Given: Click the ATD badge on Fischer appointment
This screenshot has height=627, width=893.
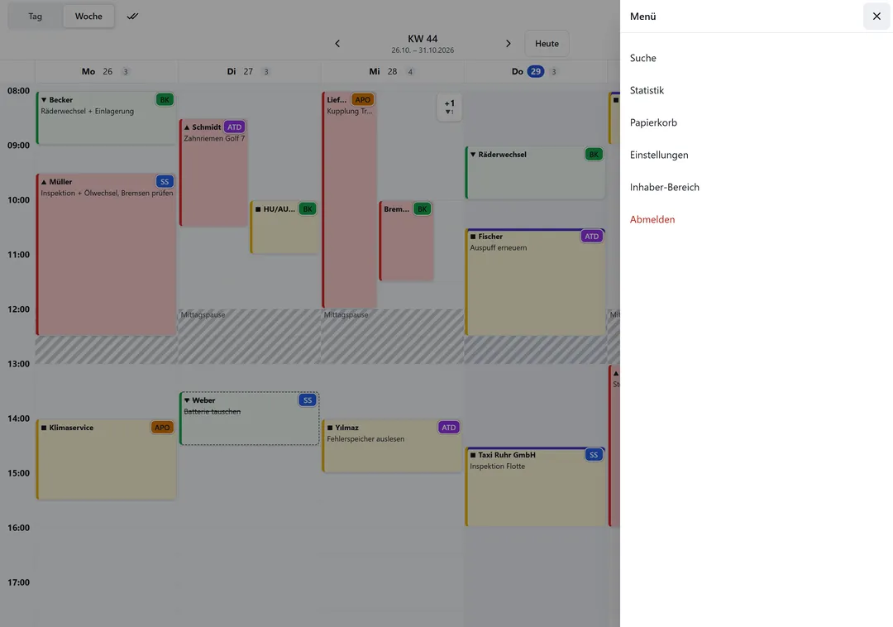Looking at the screenshot, I should (592, 237).
